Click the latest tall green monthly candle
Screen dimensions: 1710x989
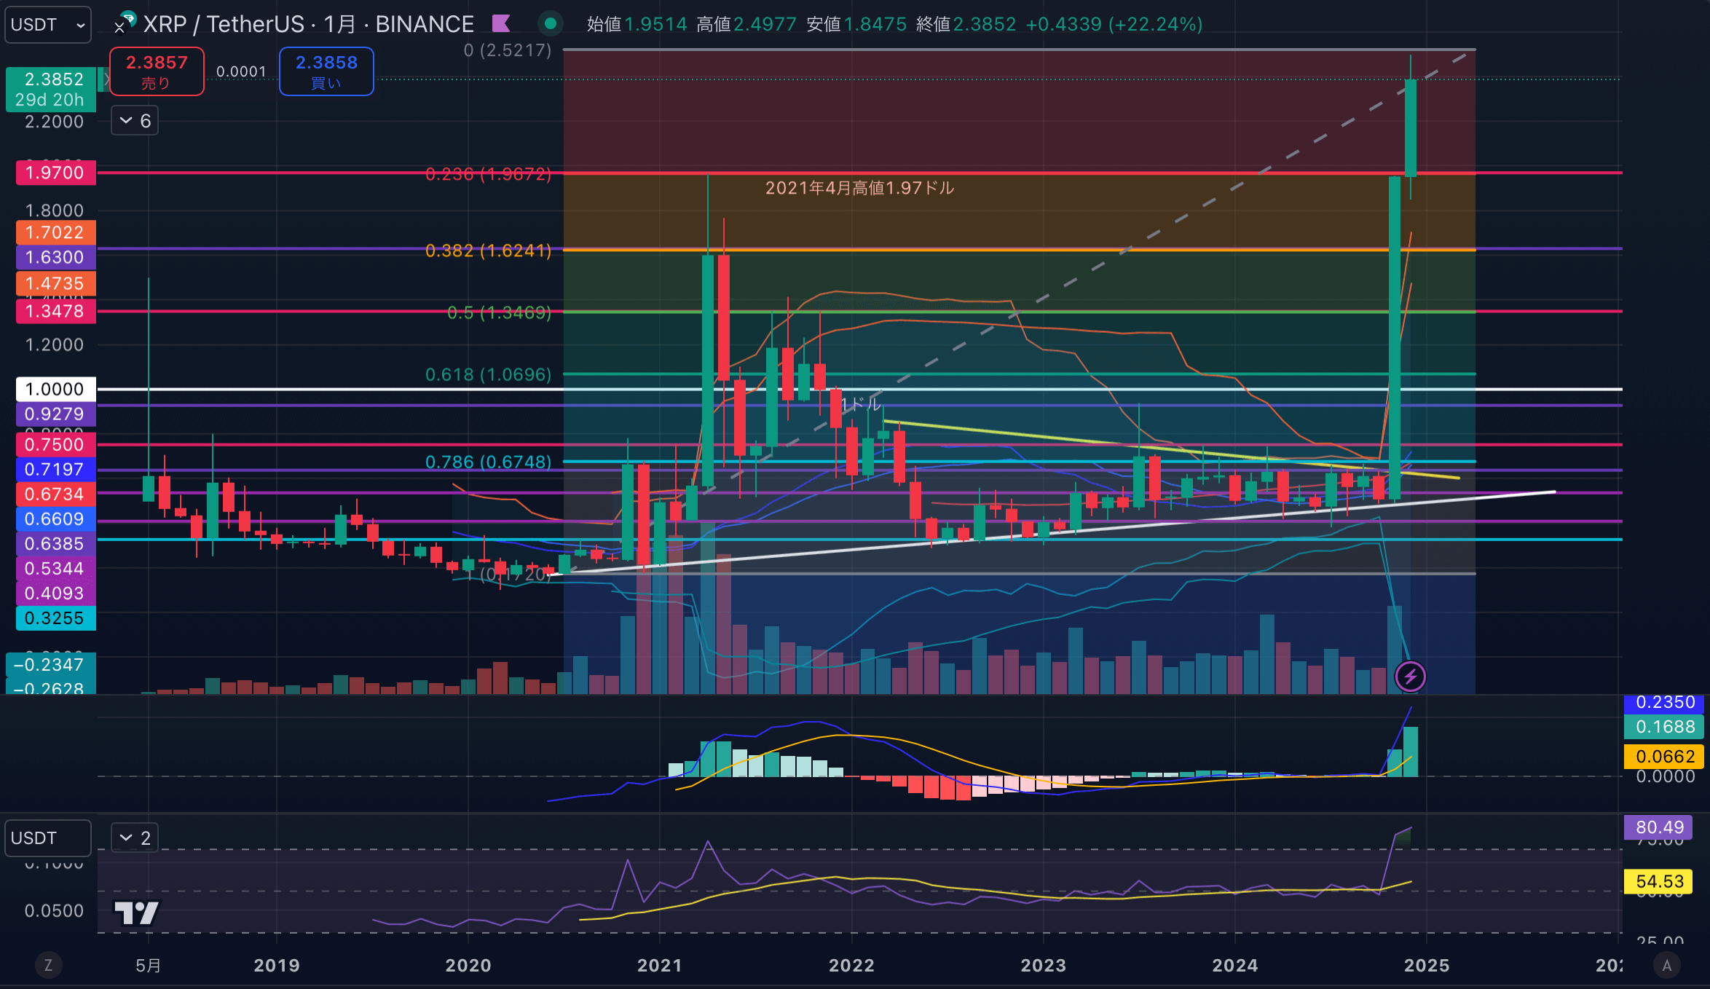(x=1411, y=128)
